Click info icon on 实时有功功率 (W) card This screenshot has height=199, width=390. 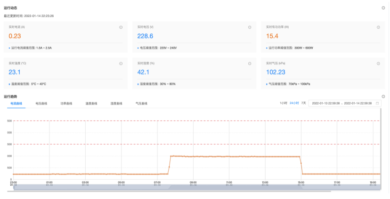click(378, 27)
